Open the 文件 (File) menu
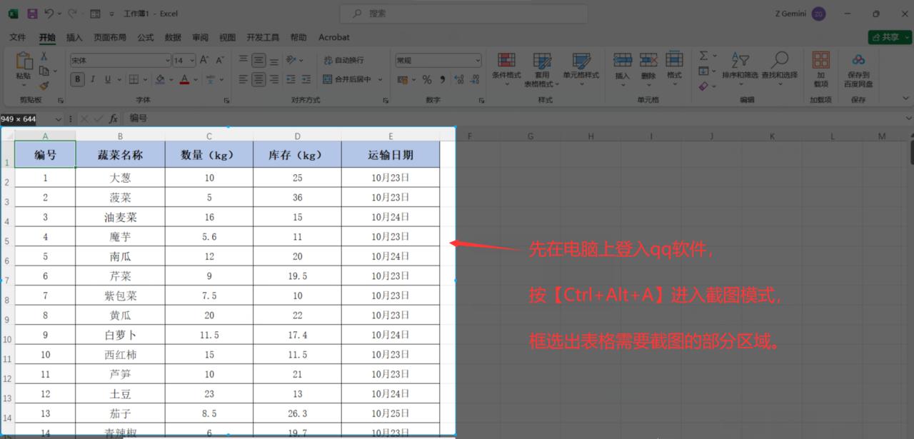Viewport: 914px width, 439px height. coord(17,37)
